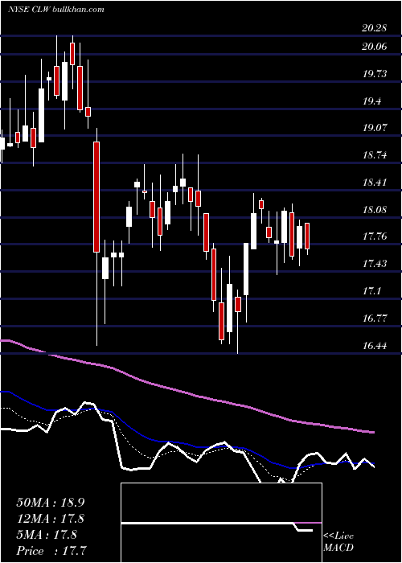Click the 50MA : 18.9 readout
This screenshot has width=402, height=563.
point(51,503)
